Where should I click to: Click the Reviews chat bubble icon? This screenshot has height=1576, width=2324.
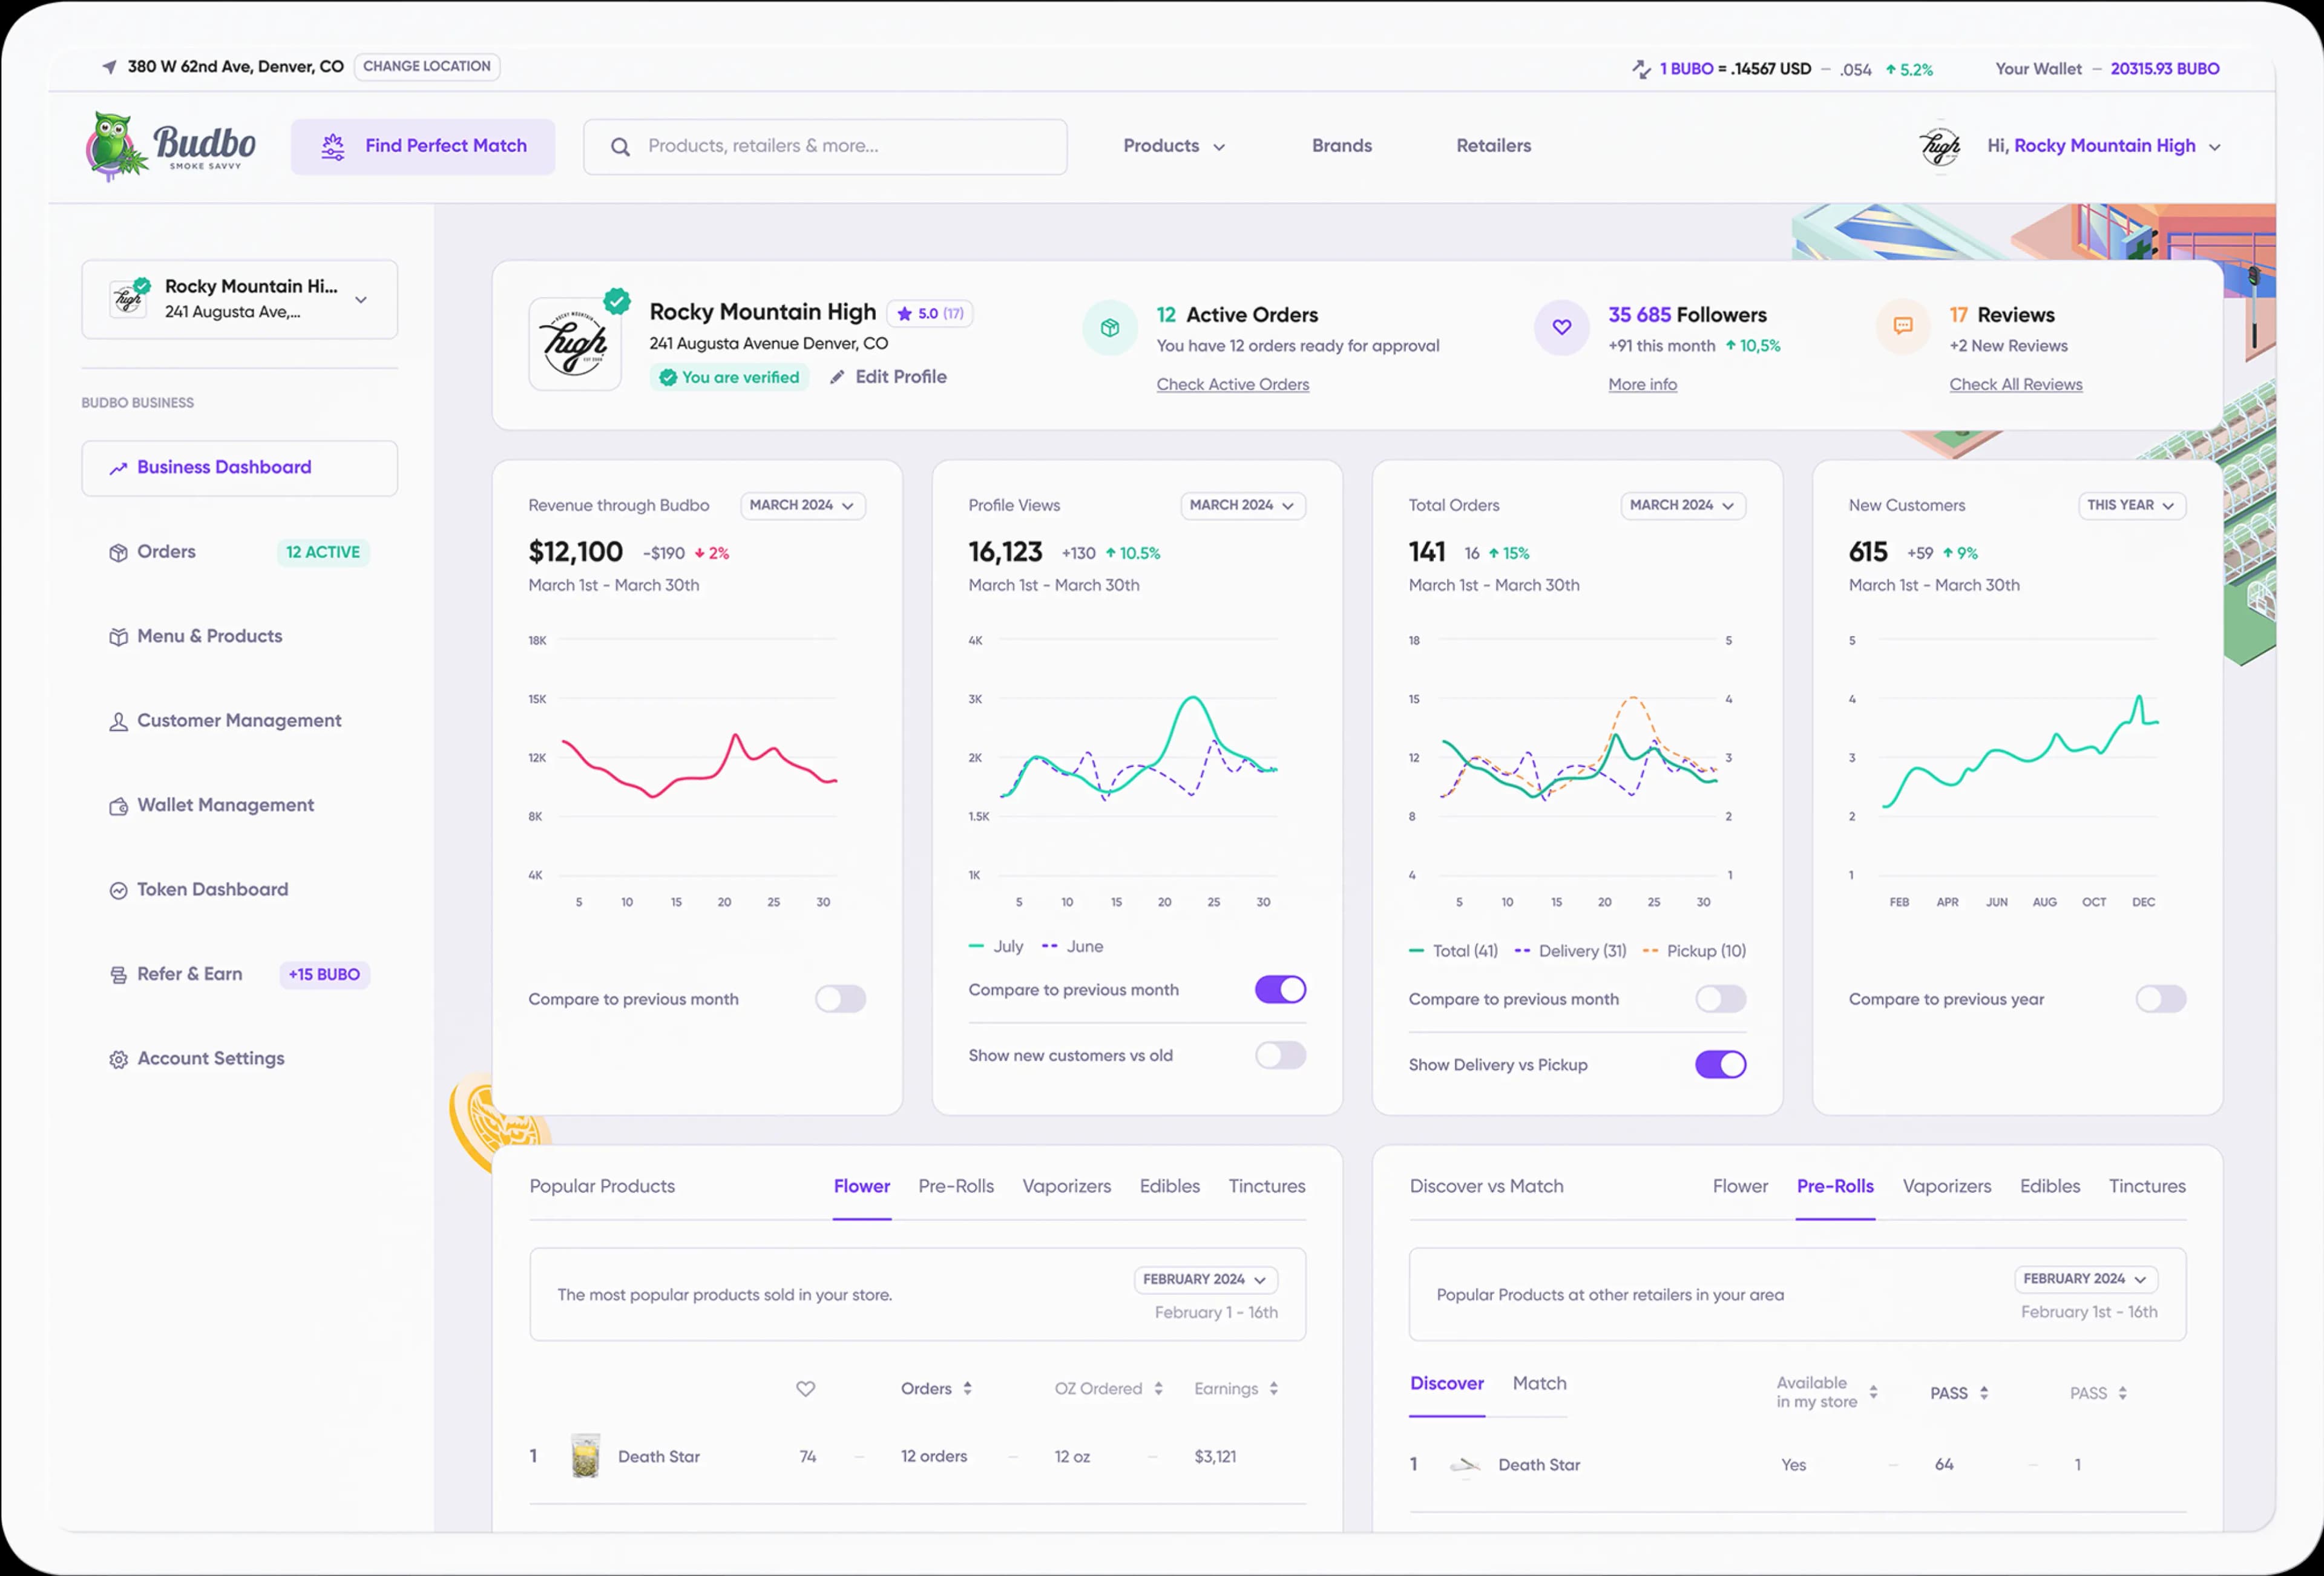click(x=1902, y=326)
